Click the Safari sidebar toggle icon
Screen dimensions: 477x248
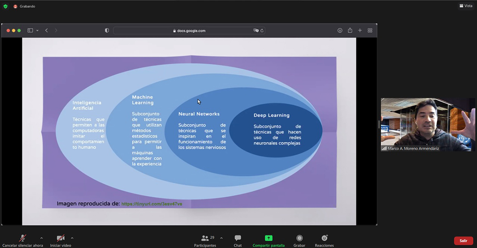click(30, 30)
